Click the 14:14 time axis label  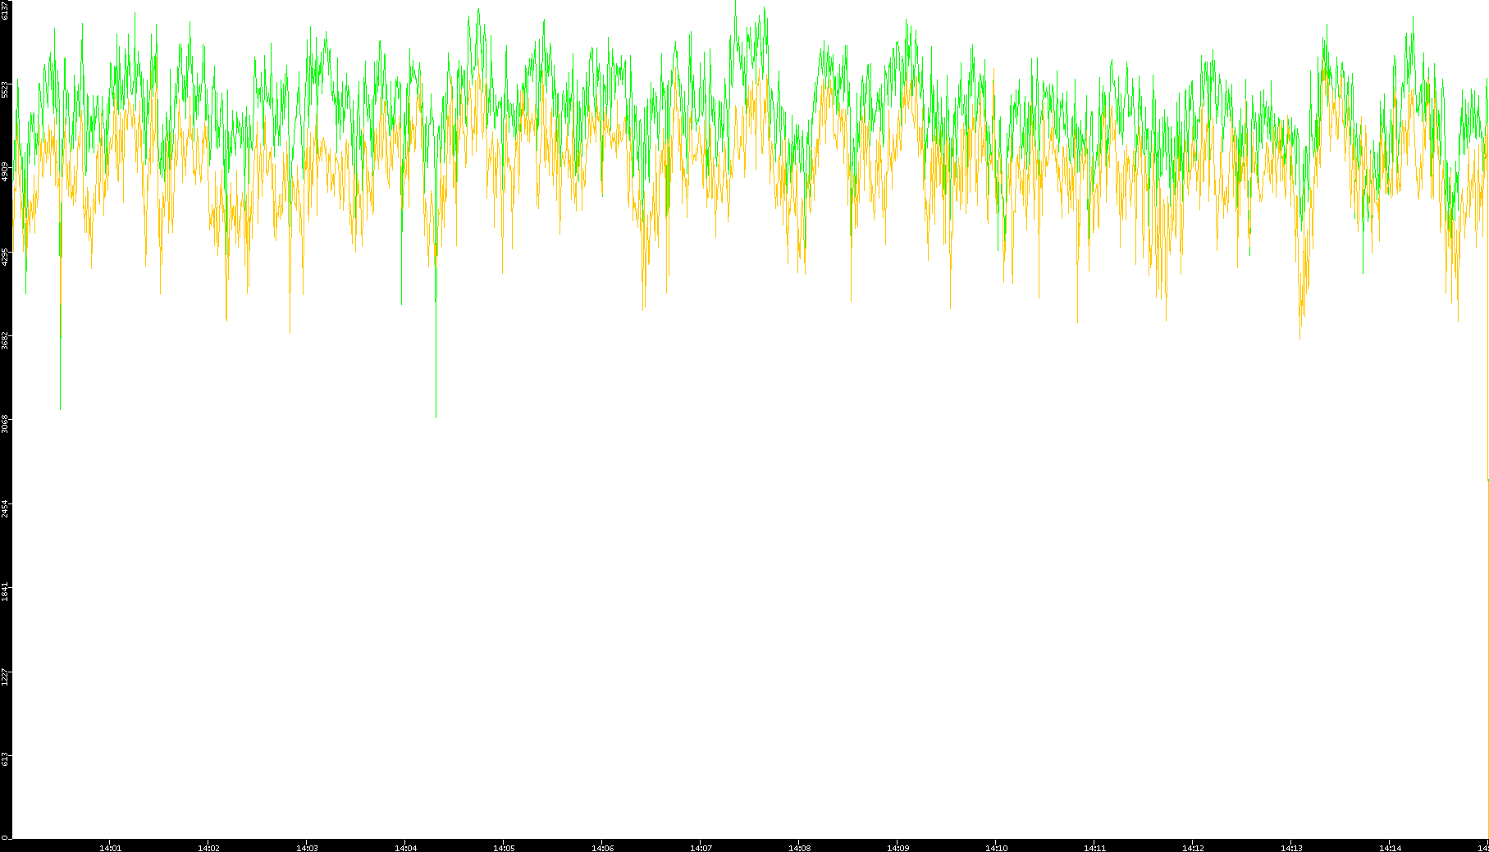coord(1390,847)
